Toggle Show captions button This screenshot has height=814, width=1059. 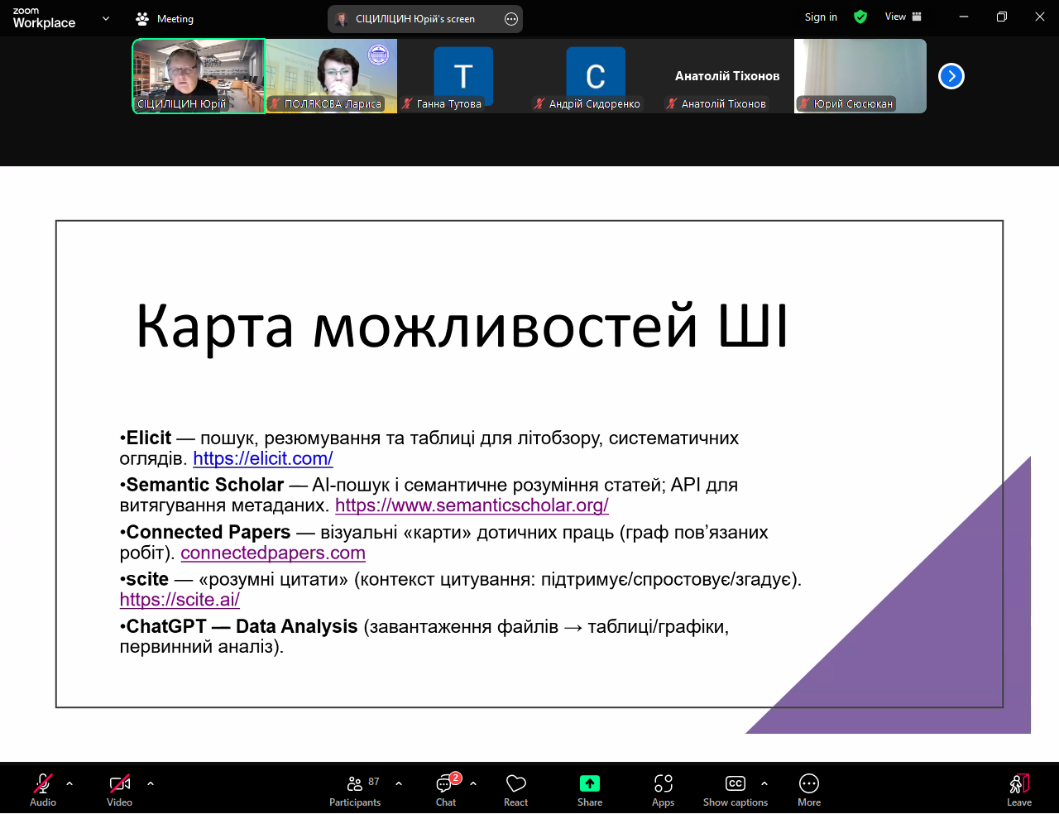pos(735,790)
